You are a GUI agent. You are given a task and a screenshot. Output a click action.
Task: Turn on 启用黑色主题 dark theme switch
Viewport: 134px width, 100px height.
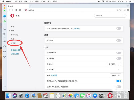(x=119, y=53)
